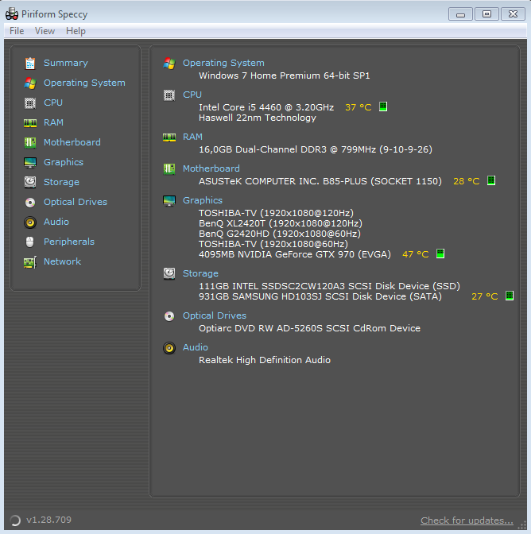Click the NVIDIA GeForce GTX 970 entry
531x534 pixels.
pyautogui.click(x=295, y=255)
